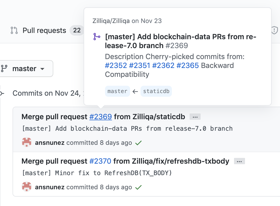Click the pull request icon beside Pull requests

14,30
